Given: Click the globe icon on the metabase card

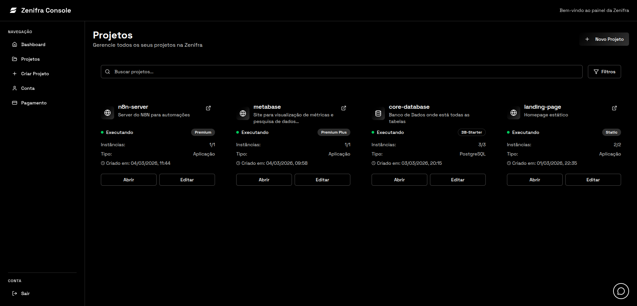Looking at the screenshot, I should [243, 113].
